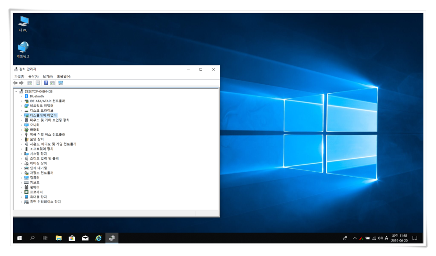The width and height of the screenshot is (436, 256).
Task: Open the 파일(F) menu
Action: (x=19, y=76)
